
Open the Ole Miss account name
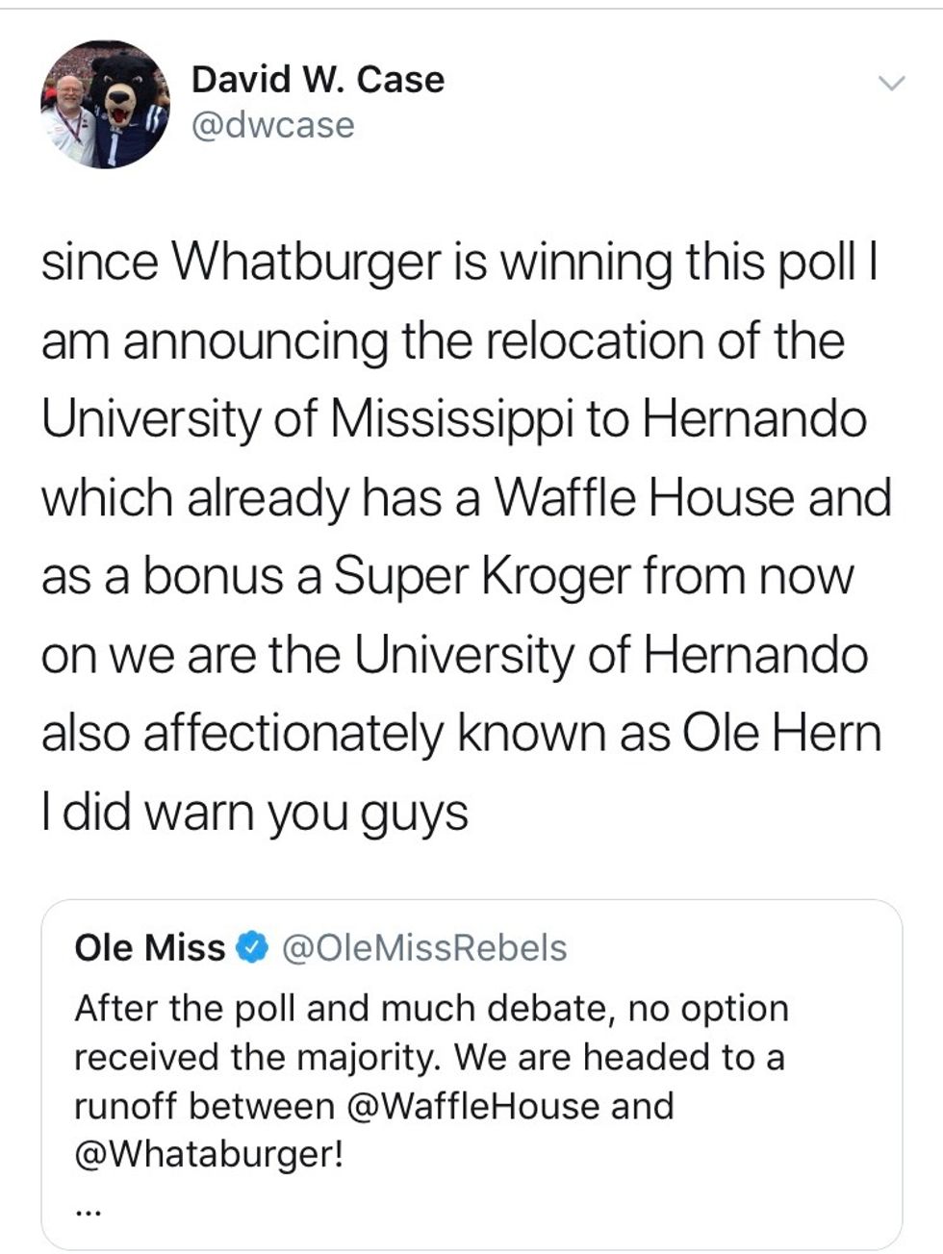pyautogui.click(x=149, y=947)
